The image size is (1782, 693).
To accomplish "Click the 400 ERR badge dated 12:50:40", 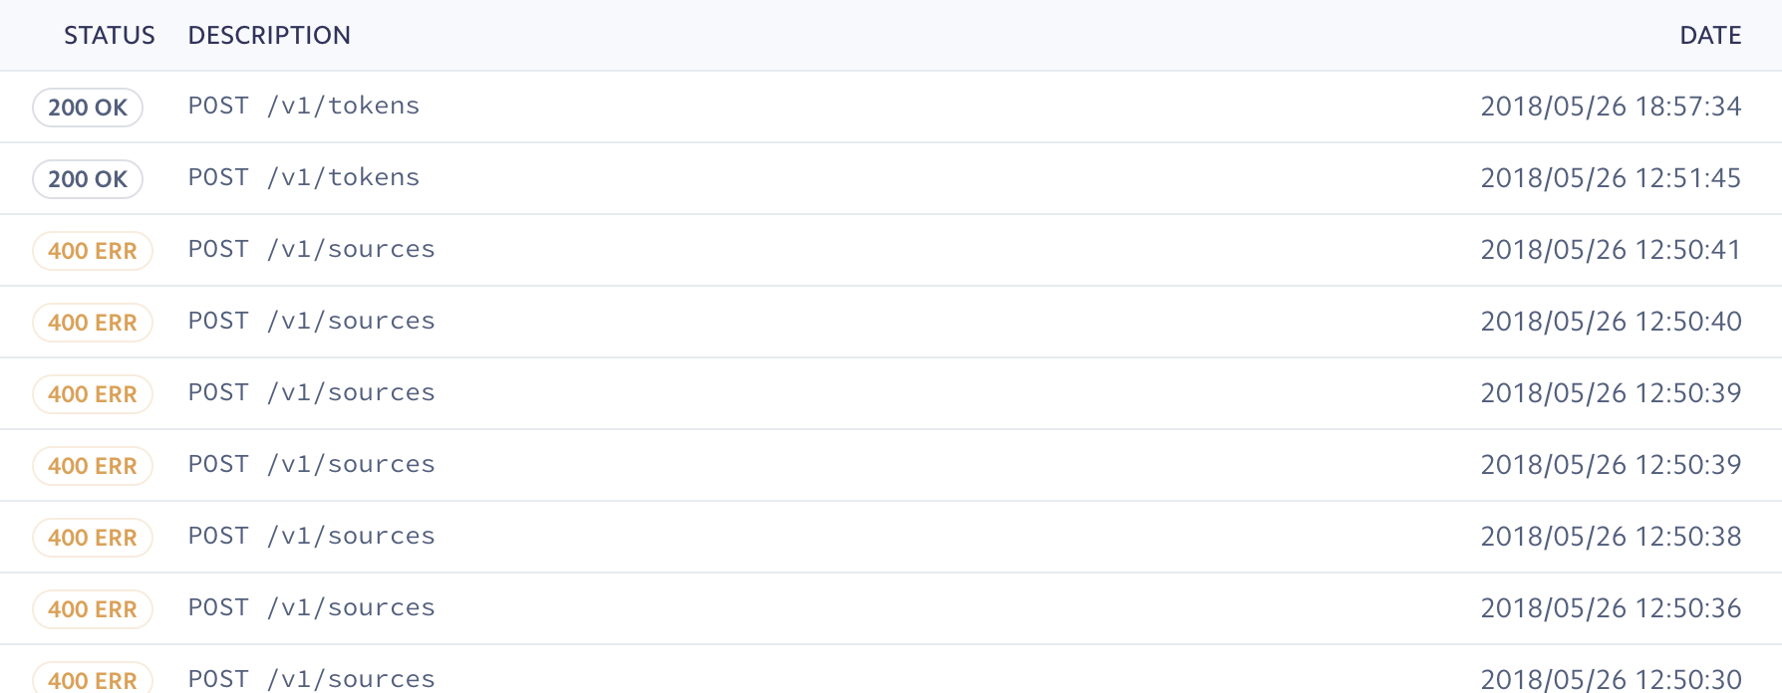I will pos(93,322).
